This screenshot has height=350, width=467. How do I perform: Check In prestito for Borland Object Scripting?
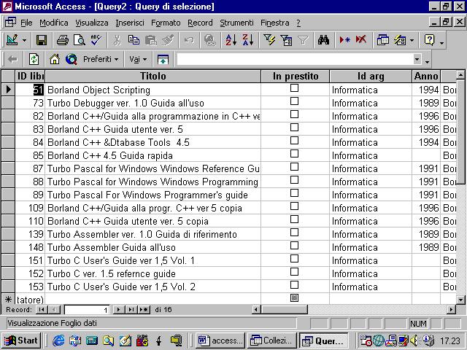click(294, 88)
